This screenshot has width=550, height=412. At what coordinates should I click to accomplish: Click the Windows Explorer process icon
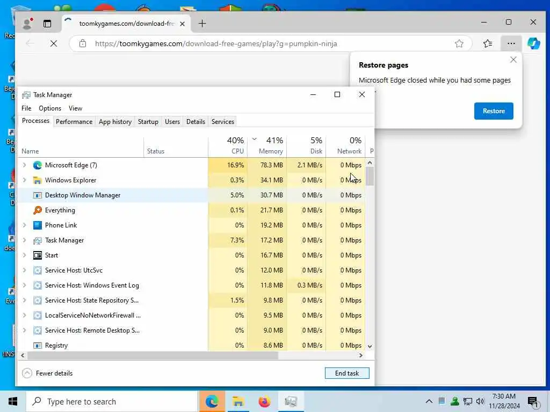pos(37,180)
